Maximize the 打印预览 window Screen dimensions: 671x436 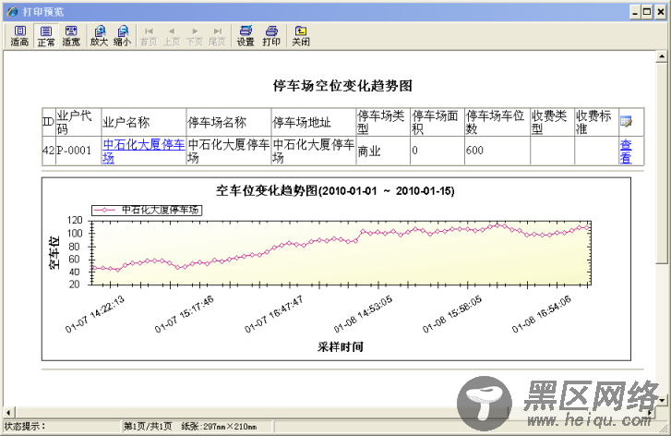647,12
